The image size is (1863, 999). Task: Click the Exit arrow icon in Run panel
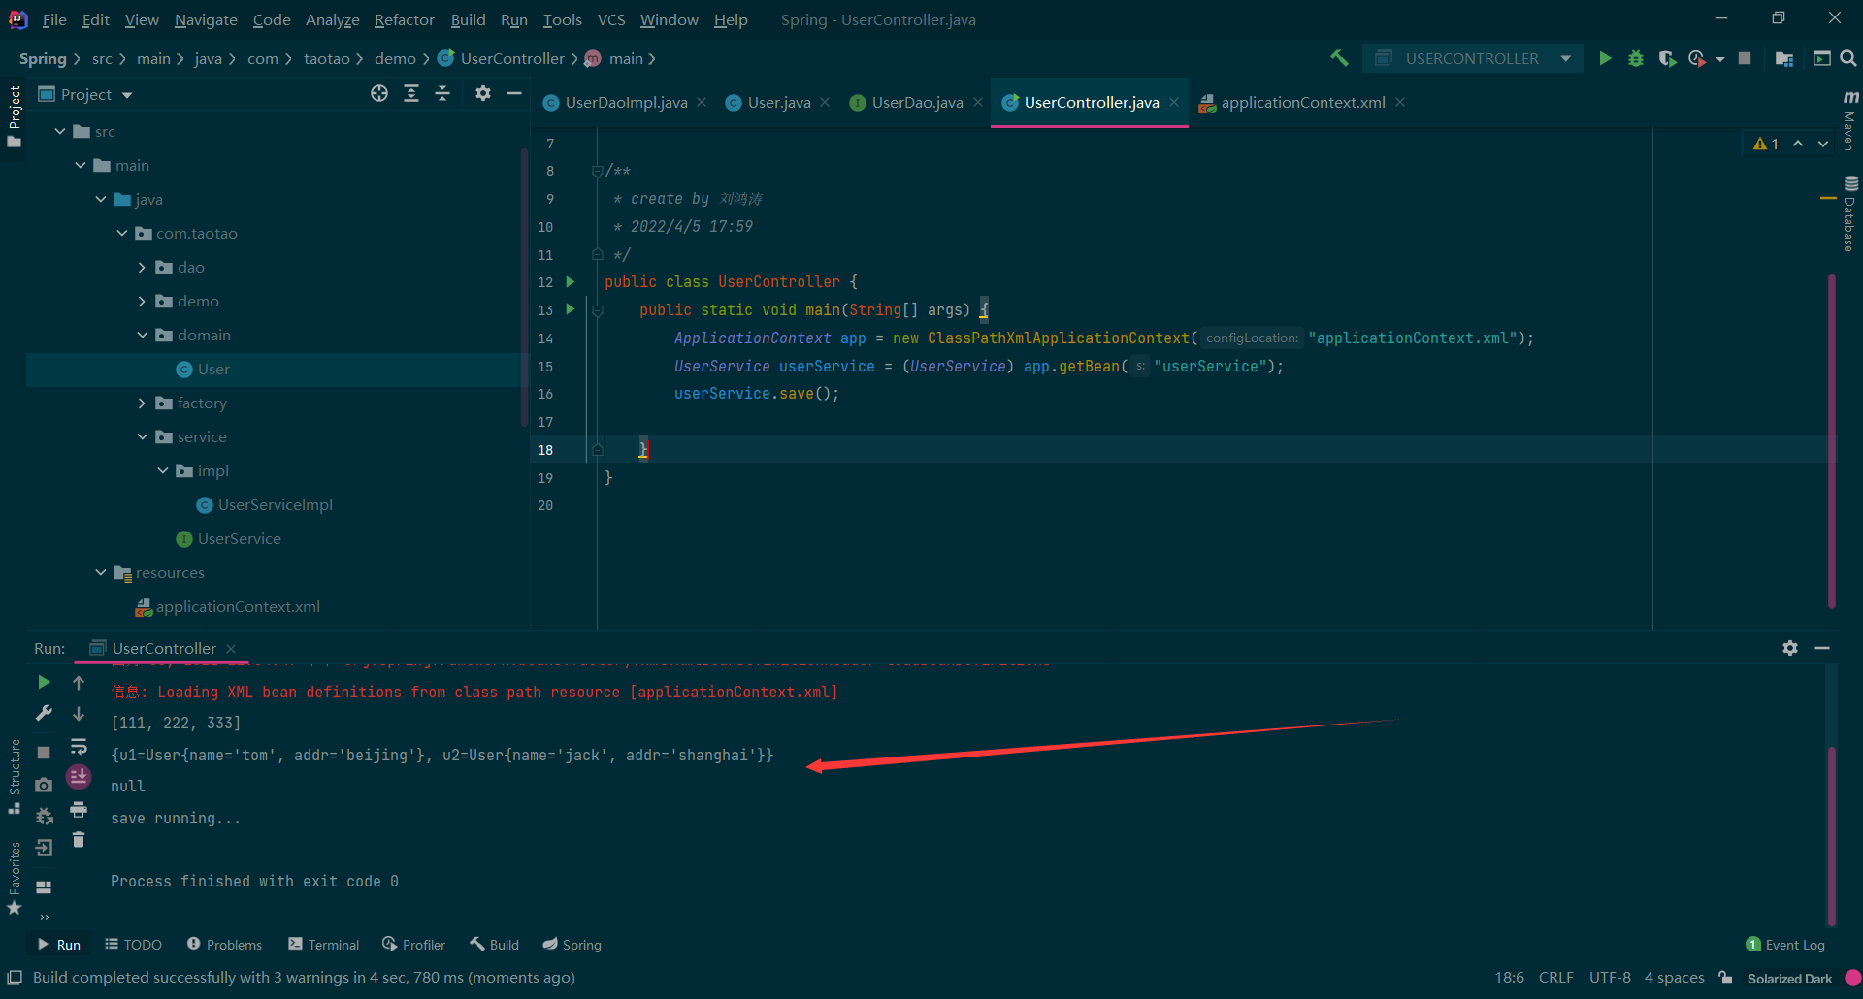coord(44,848)
